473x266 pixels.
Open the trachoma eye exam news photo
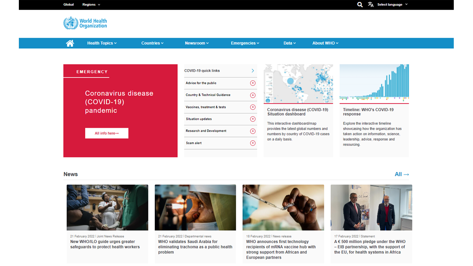tap(195, 208)
